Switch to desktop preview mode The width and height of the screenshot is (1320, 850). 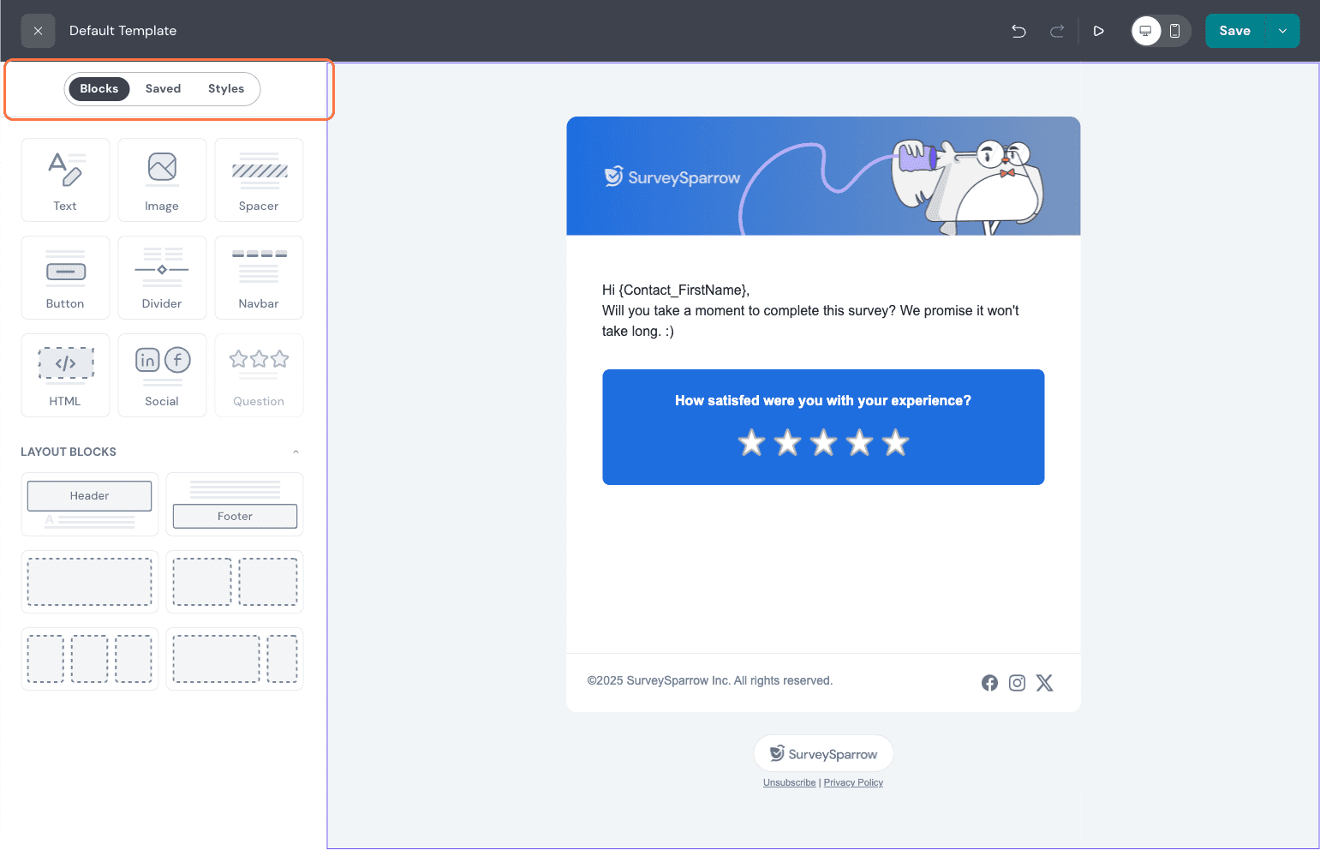pyautogui.click(x=1146, y=30)
